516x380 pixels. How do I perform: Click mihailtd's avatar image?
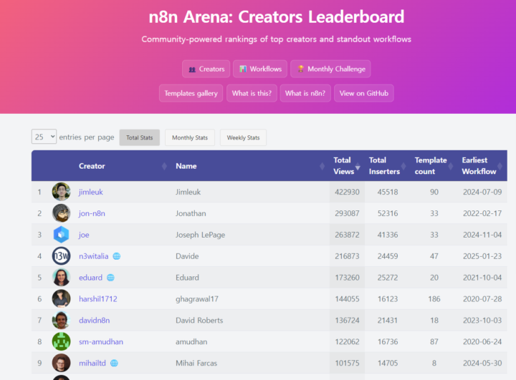point(61,363)
